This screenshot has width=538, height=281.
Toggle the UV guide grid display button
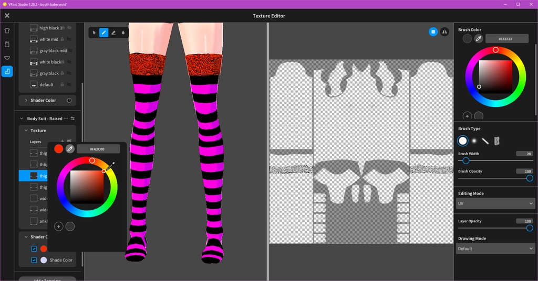433,32
